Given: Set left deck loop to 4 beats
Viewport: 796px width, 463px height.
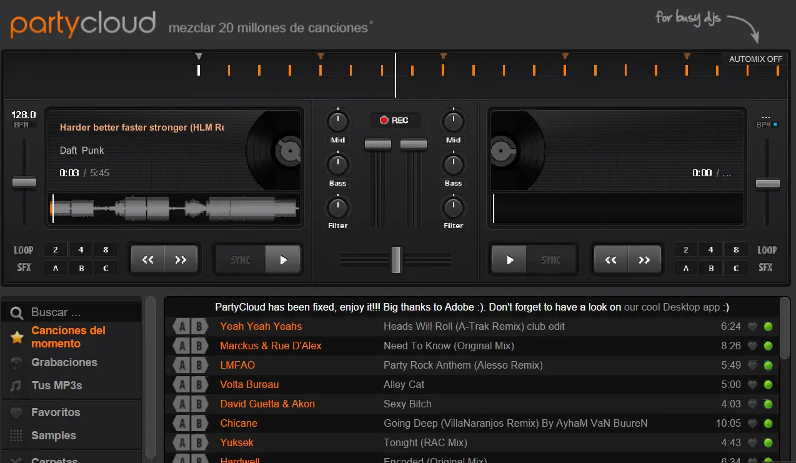Looking at the screenshot, I should (x=81, y=250).
